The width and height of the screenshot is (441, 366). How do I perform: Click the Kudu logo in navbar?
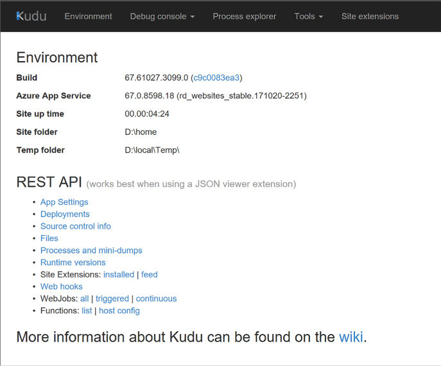[31, 16]
